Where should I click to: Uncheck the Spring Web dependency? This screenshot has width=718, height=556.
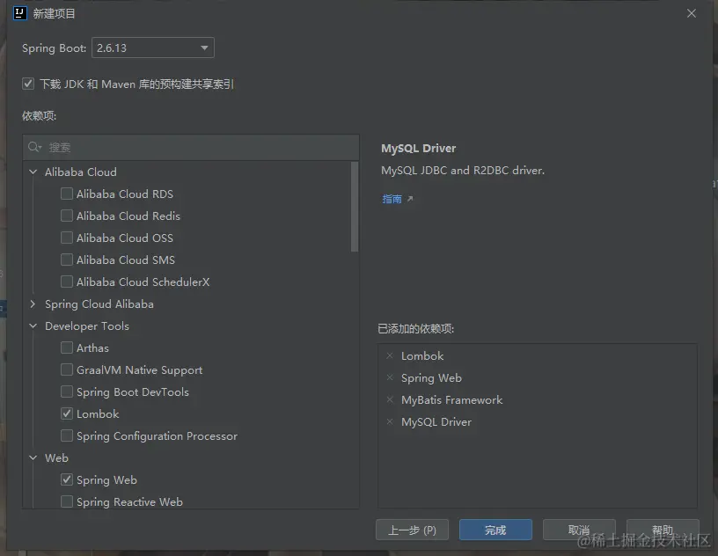click(x=67, y=479)
